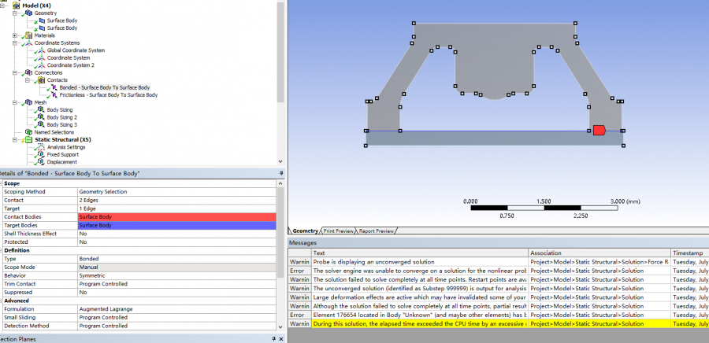Open the Trim Contact Program Controlled field
Screen dimensions: 709x343
[176, 284]
